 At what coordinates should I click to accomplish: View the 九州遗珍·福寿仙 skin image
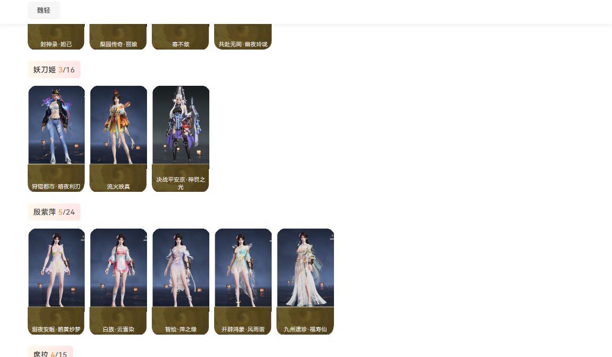[306, 268]
